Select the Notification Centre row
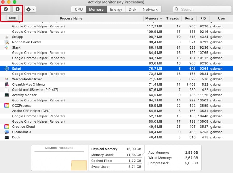Image resolution: width=233 pixels, height=173 pixels. tap(116, 42)
